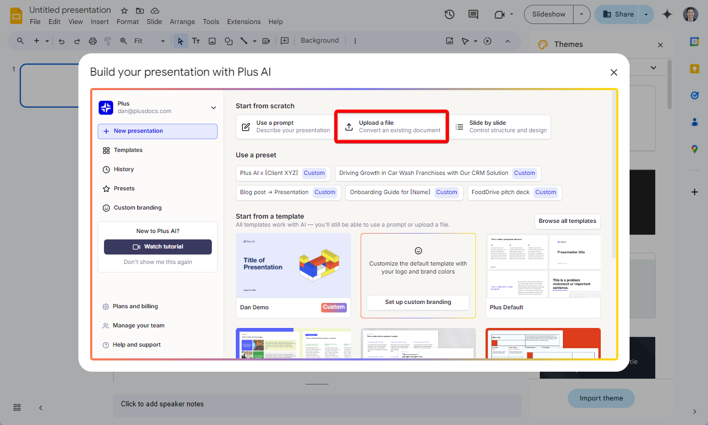Print the presentation
The width and height of the screenshot is (708, 425).
click(93, 41)
